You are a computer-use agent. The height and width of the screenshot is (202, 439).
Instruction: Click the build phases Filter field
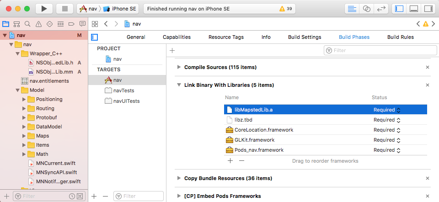376,51
